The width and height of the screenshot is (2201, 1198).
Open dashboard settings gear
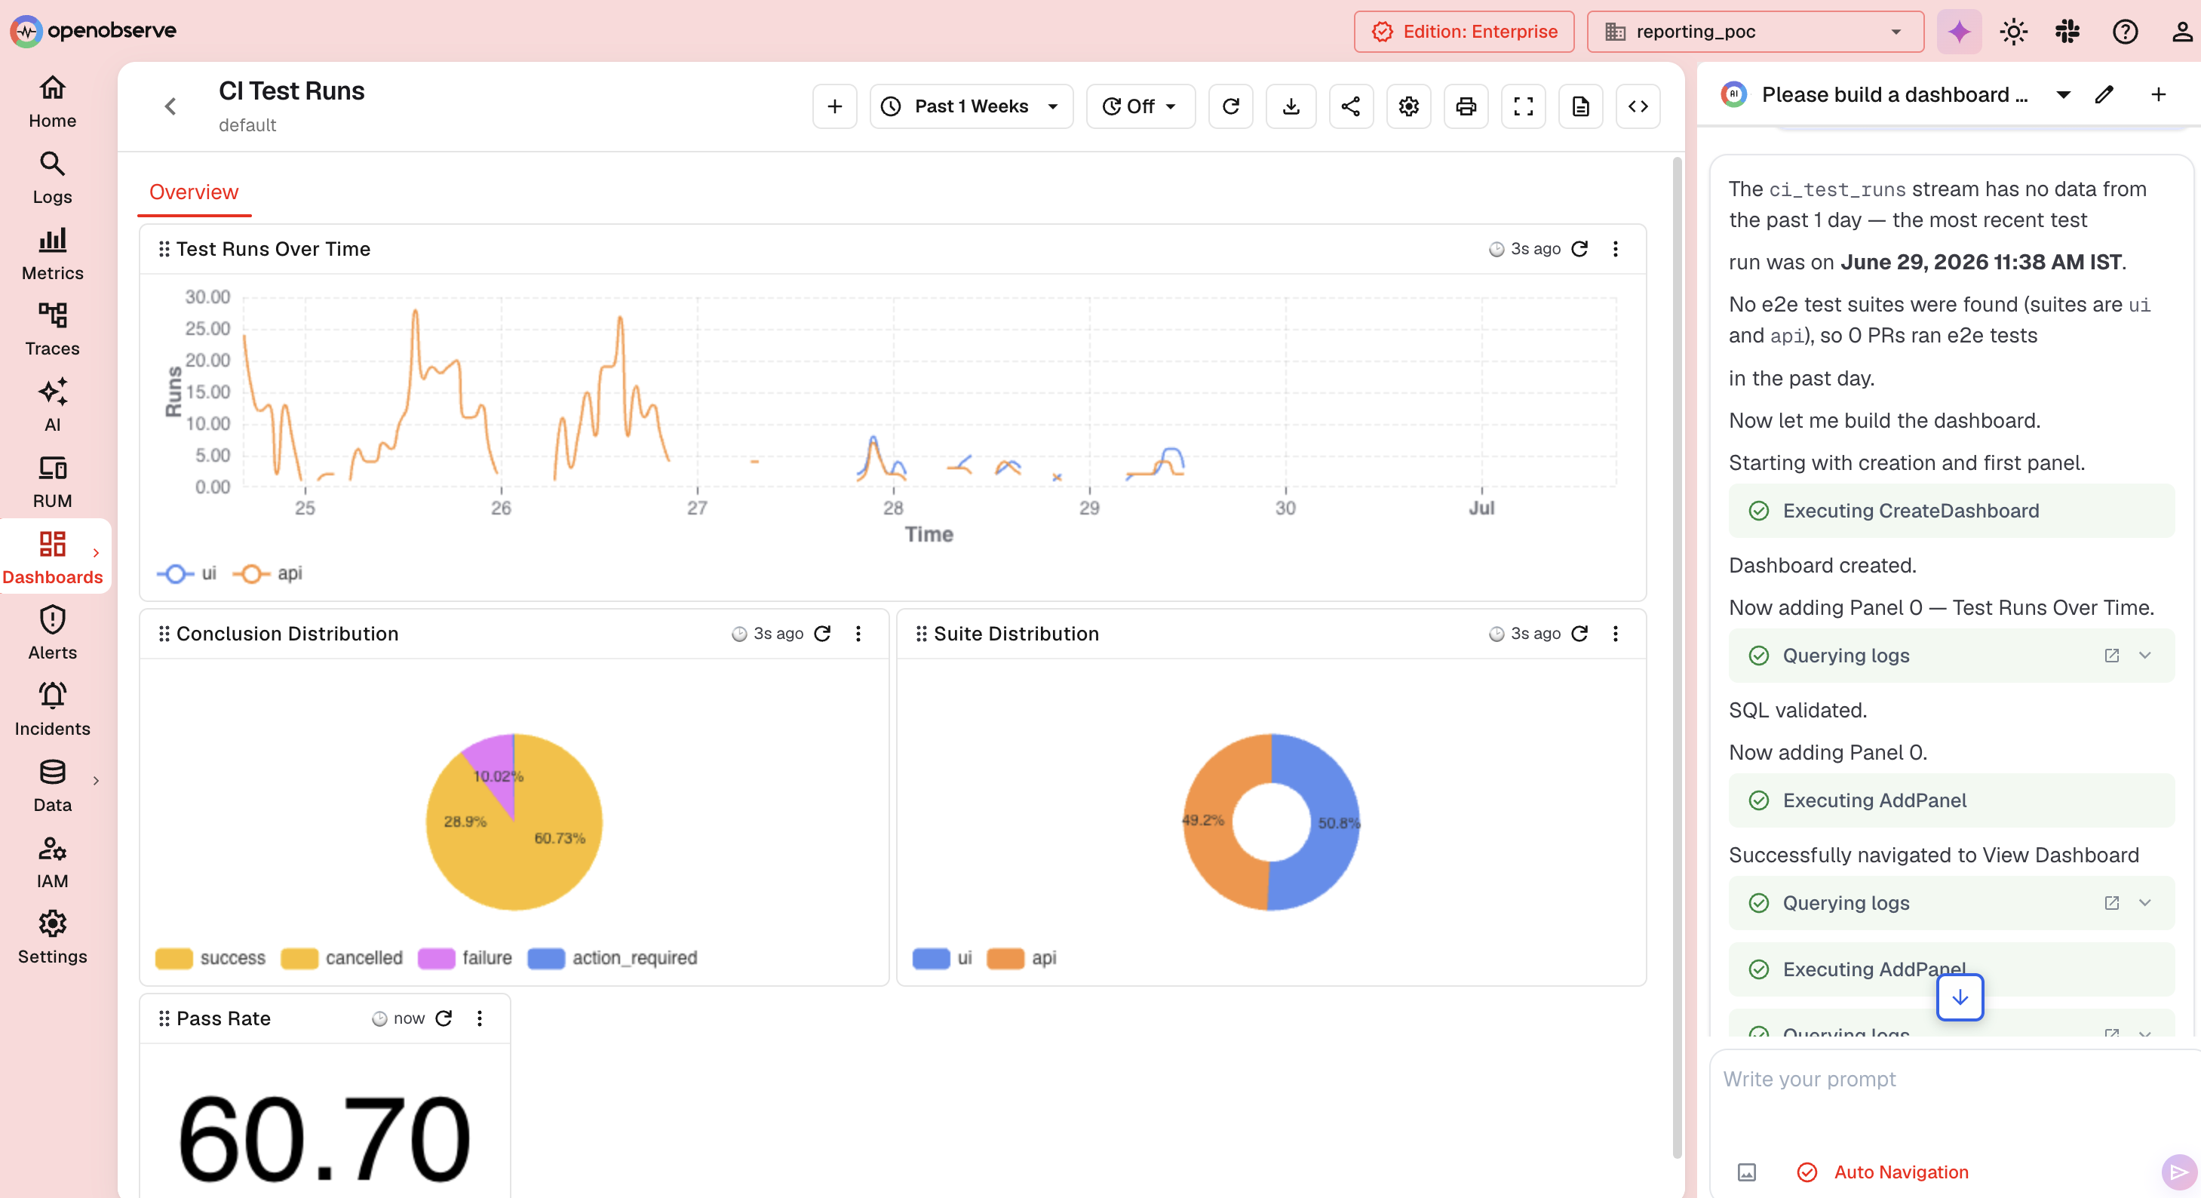pyautogui.click(x=1408, y=106)
